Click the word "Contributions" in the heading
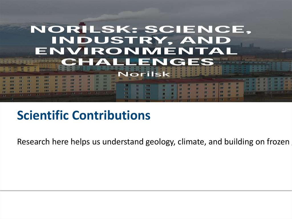Screen dimensions: 292x219 point(111,116)
